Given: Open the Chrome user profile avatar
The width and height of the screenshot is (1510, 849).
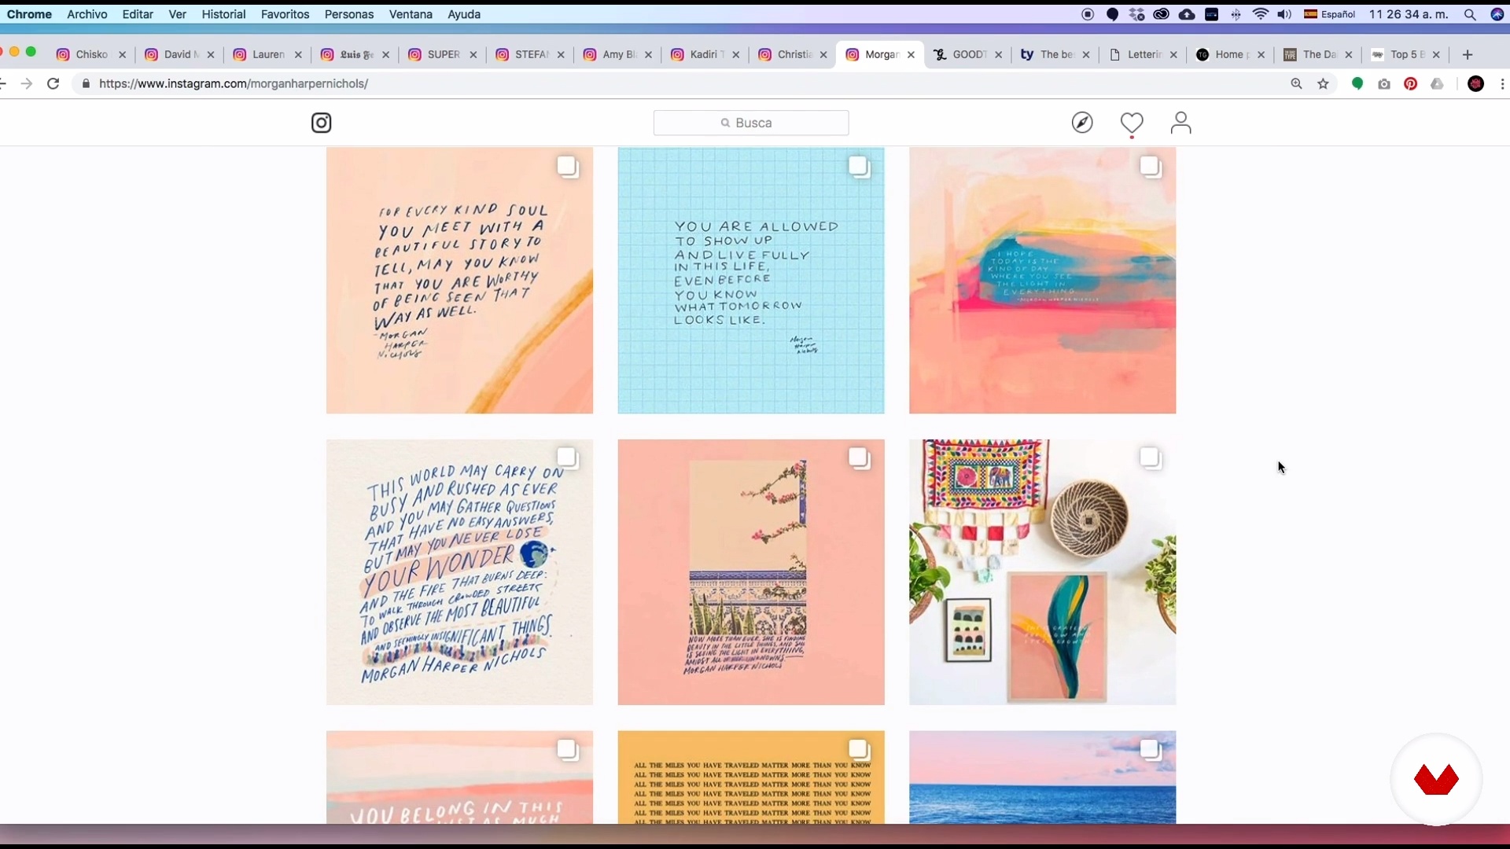Looking at the screenshot, I should (x=1475, y=83).
